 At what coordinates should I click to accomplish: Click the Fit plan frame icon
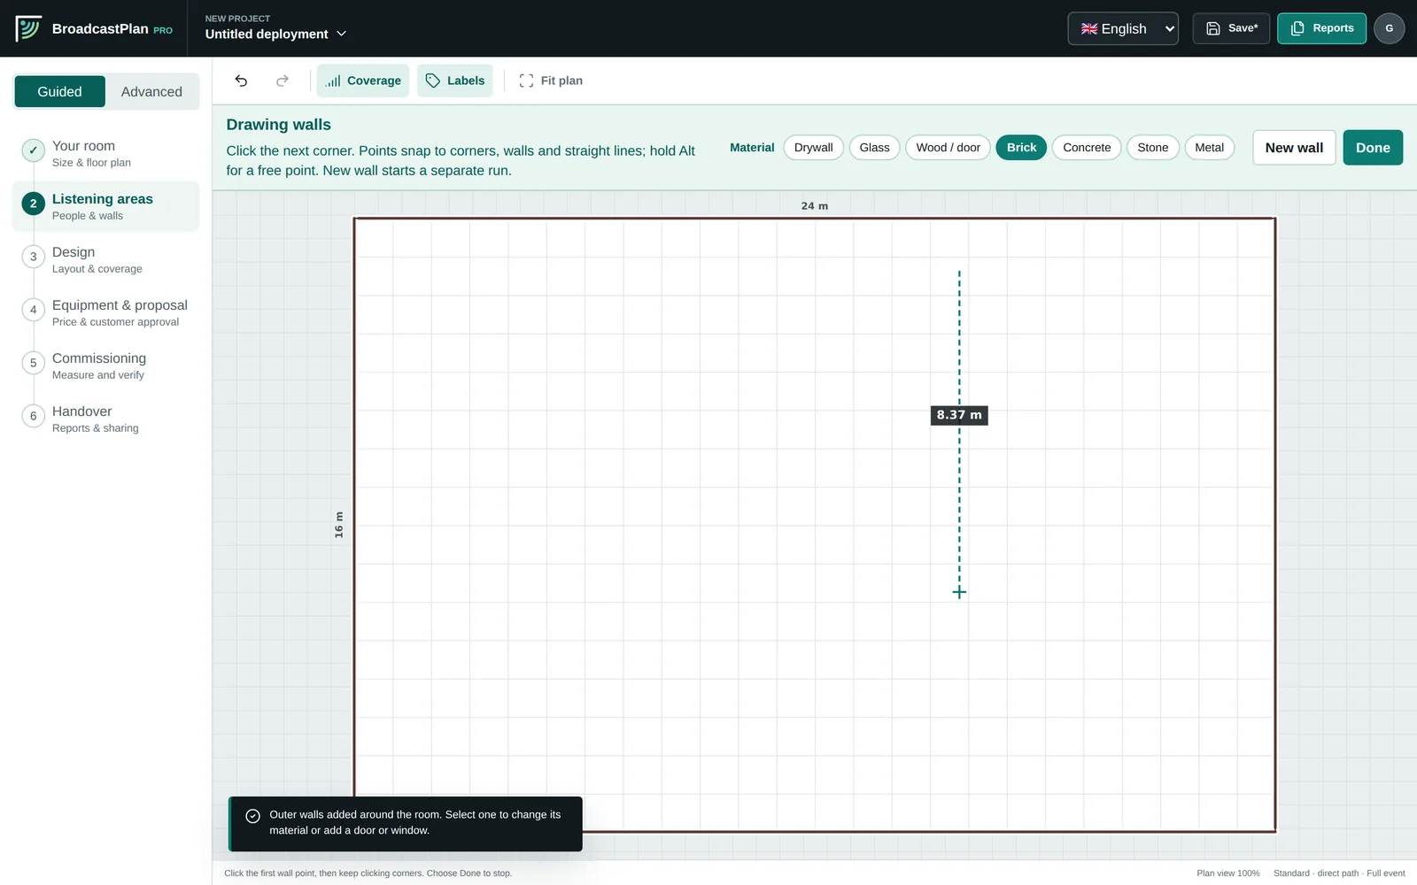pyautogui.click(x=526, y=81)
